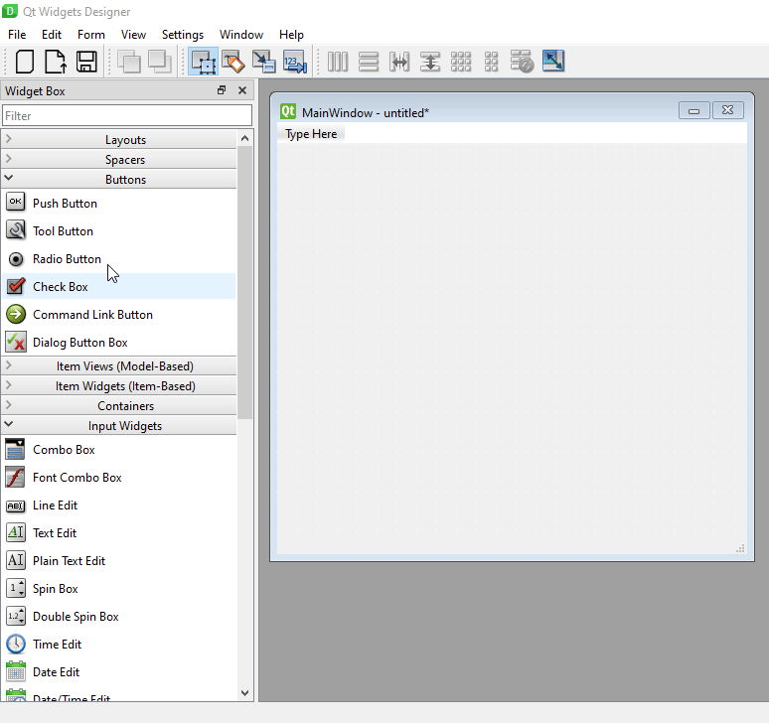
Task: Select the Text Edit widget
Action: pos(119,532)
